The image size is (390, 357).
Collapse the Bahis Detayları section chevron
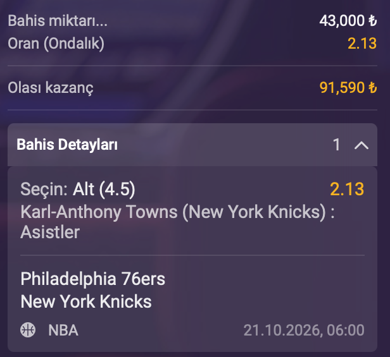tap(361, 145)
